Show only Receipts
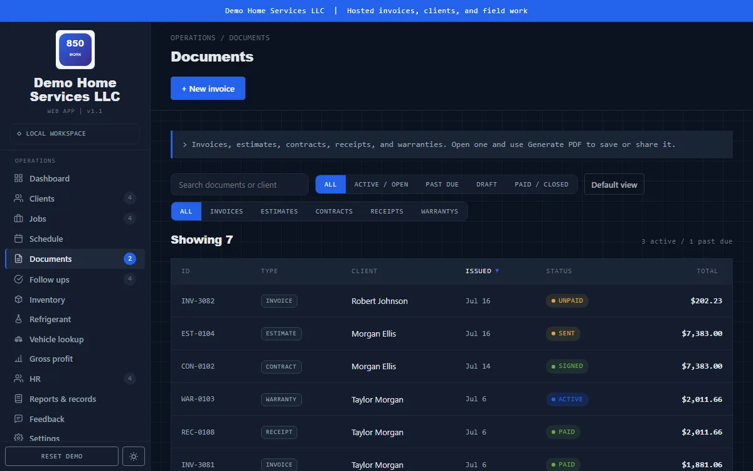 pos(387,211)
